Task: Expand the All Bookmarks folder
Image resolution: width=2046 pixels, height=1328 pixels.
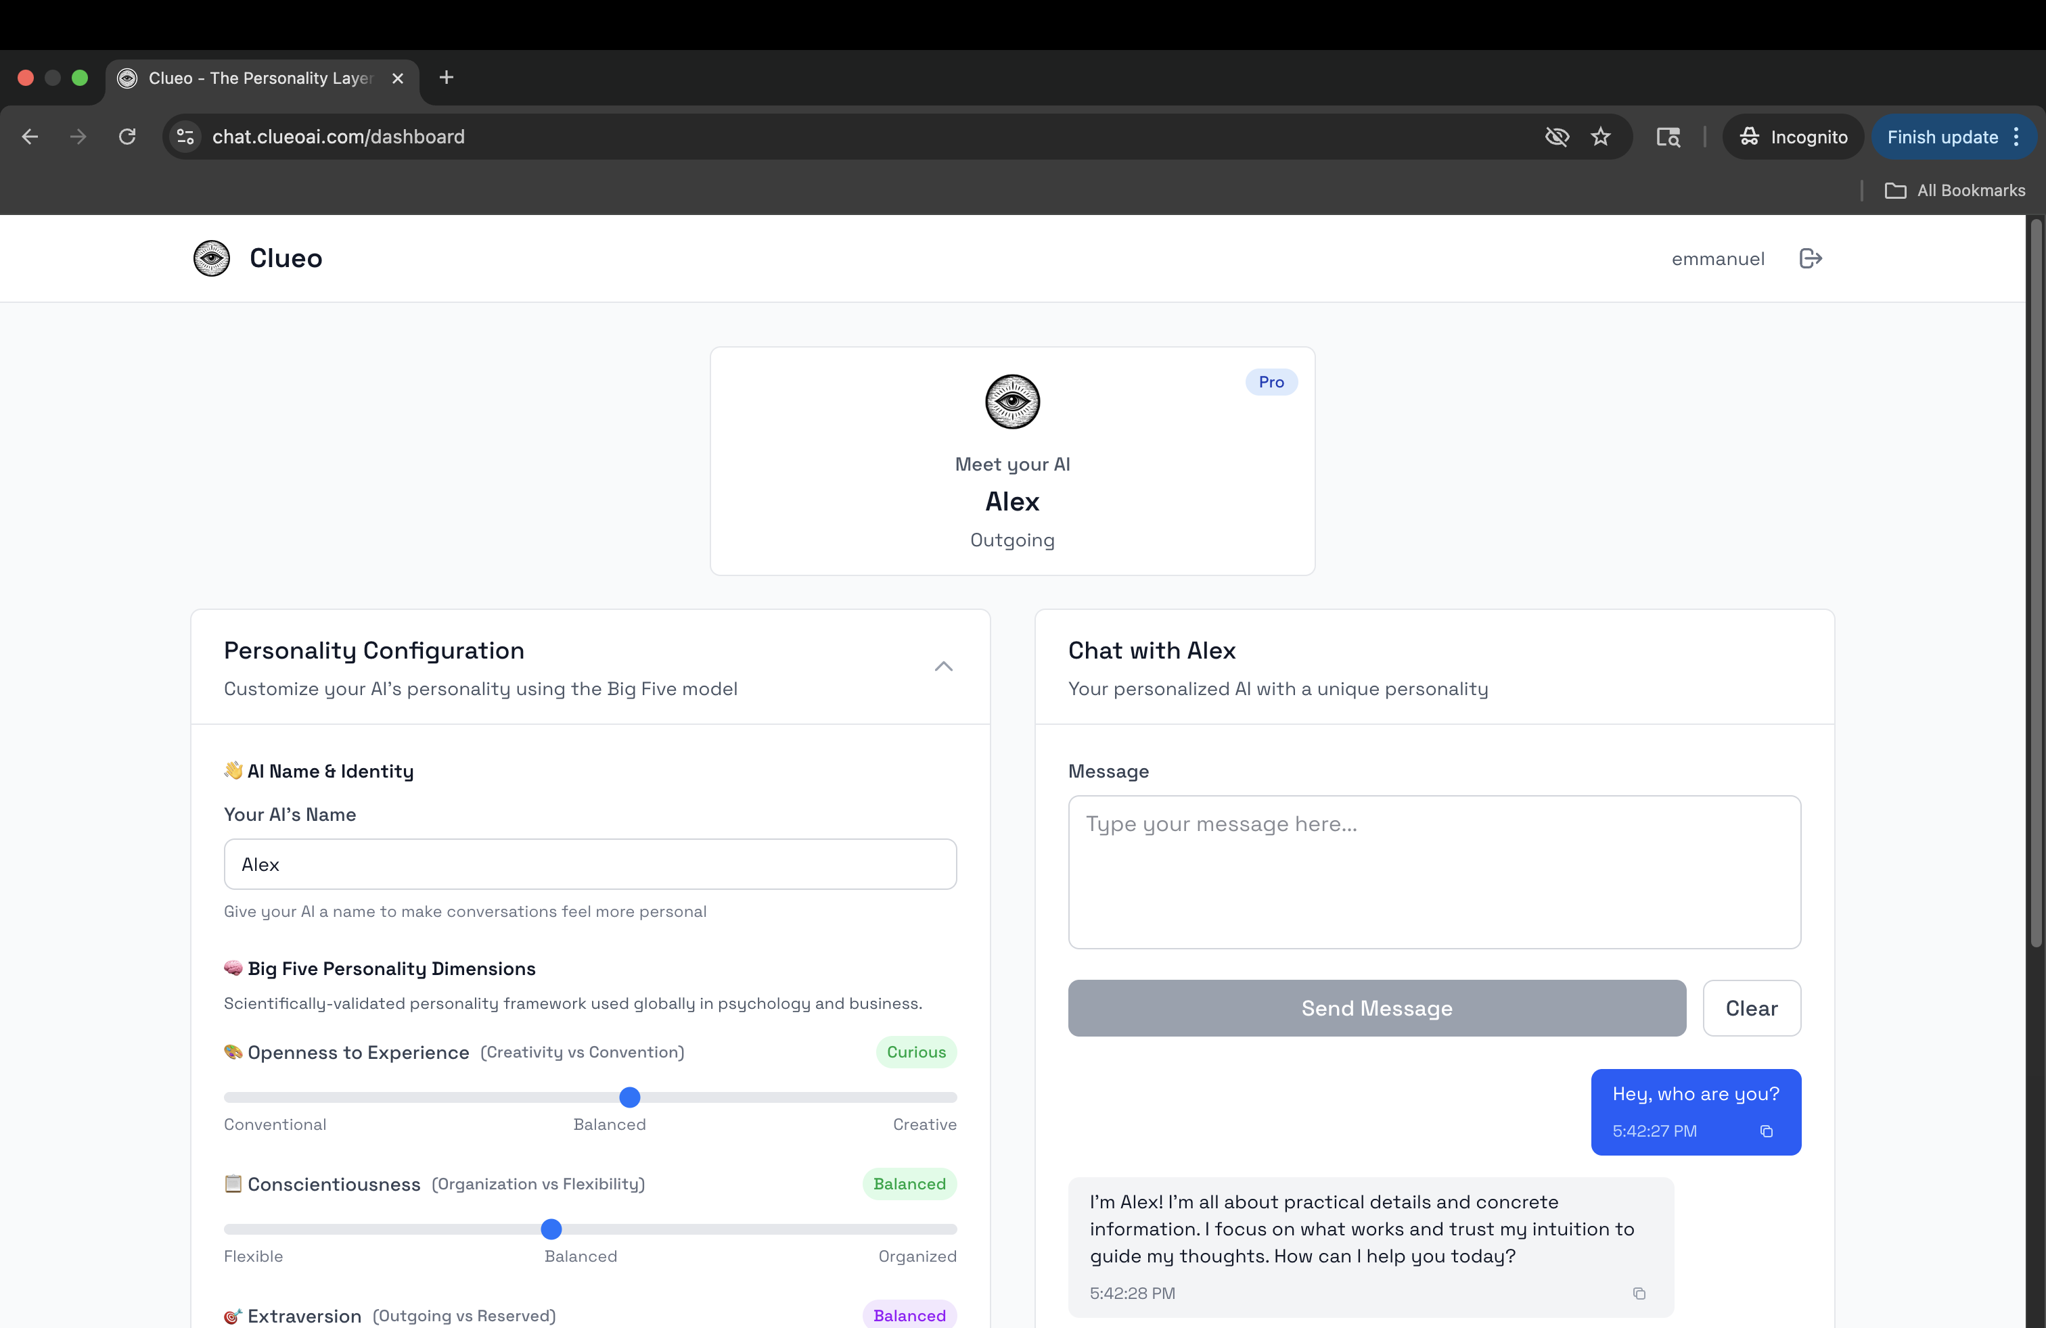Action: coord(1957,190)
